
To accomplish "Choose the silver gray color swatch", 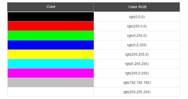I will 51,82.
